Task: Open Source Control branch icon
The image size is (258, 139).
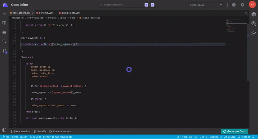Action: click(4, 51)
